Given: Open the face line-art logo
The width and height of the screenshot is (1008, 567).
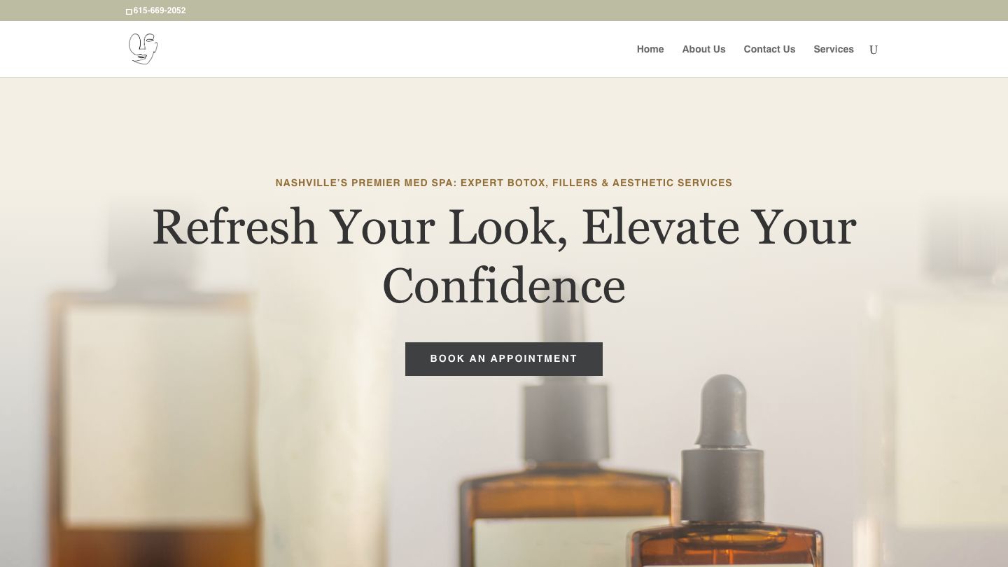Looking at the screenshot, I should (x=143, y=49).
